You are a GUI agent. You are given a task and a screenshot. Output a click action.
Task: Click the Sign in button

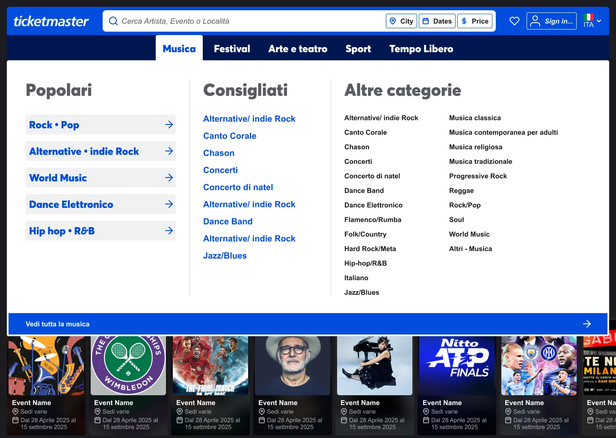(x=551, y=21)
